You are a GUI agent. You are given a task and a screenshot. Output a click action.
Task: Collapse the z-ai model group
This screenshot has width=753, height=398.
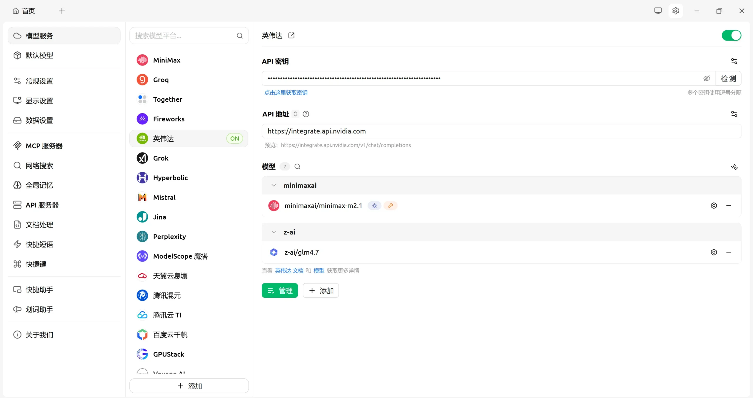click(274, 232)
